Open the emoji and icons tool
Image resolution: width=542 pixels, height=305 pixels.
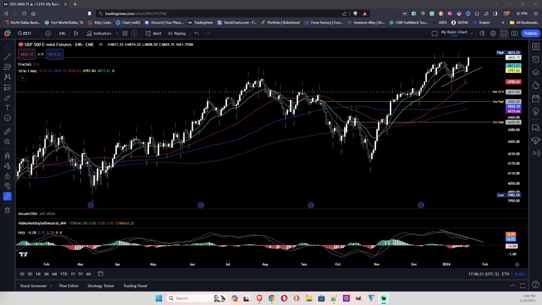point(7,118)
